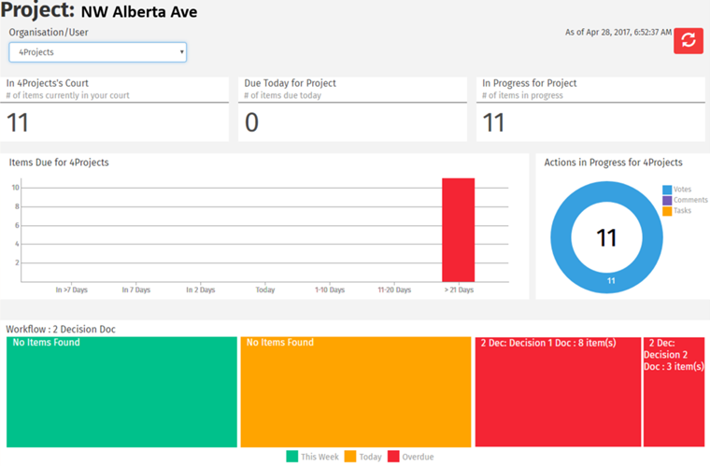Click the center 11 value in the donut
This screenshot has height=466, width=710.
[x=606, y=238]
